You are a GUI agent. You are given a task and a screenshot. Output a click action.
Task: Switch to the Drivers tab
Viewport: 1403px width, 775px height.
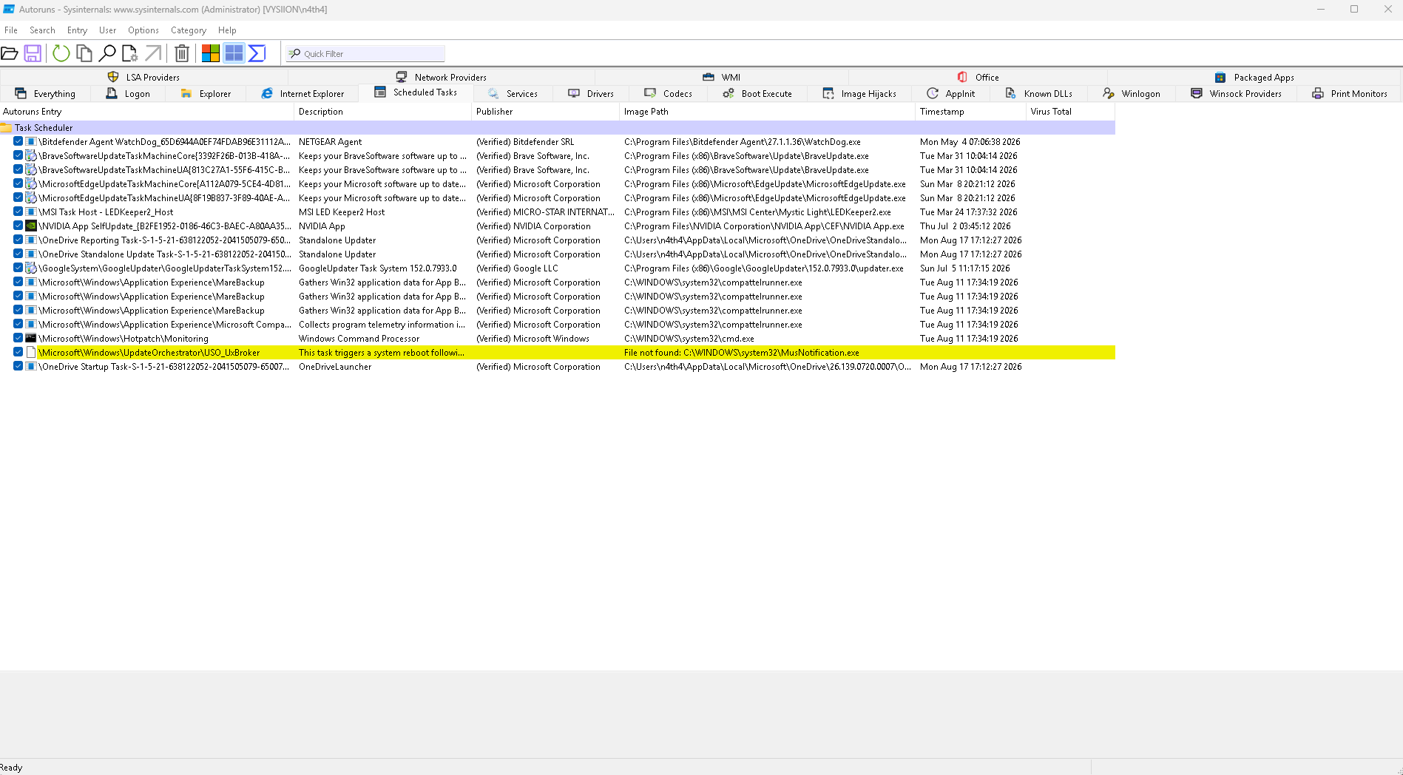click(x=591, y=94)
